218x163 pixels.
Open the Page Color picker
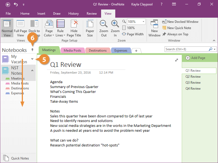point(49,28)
